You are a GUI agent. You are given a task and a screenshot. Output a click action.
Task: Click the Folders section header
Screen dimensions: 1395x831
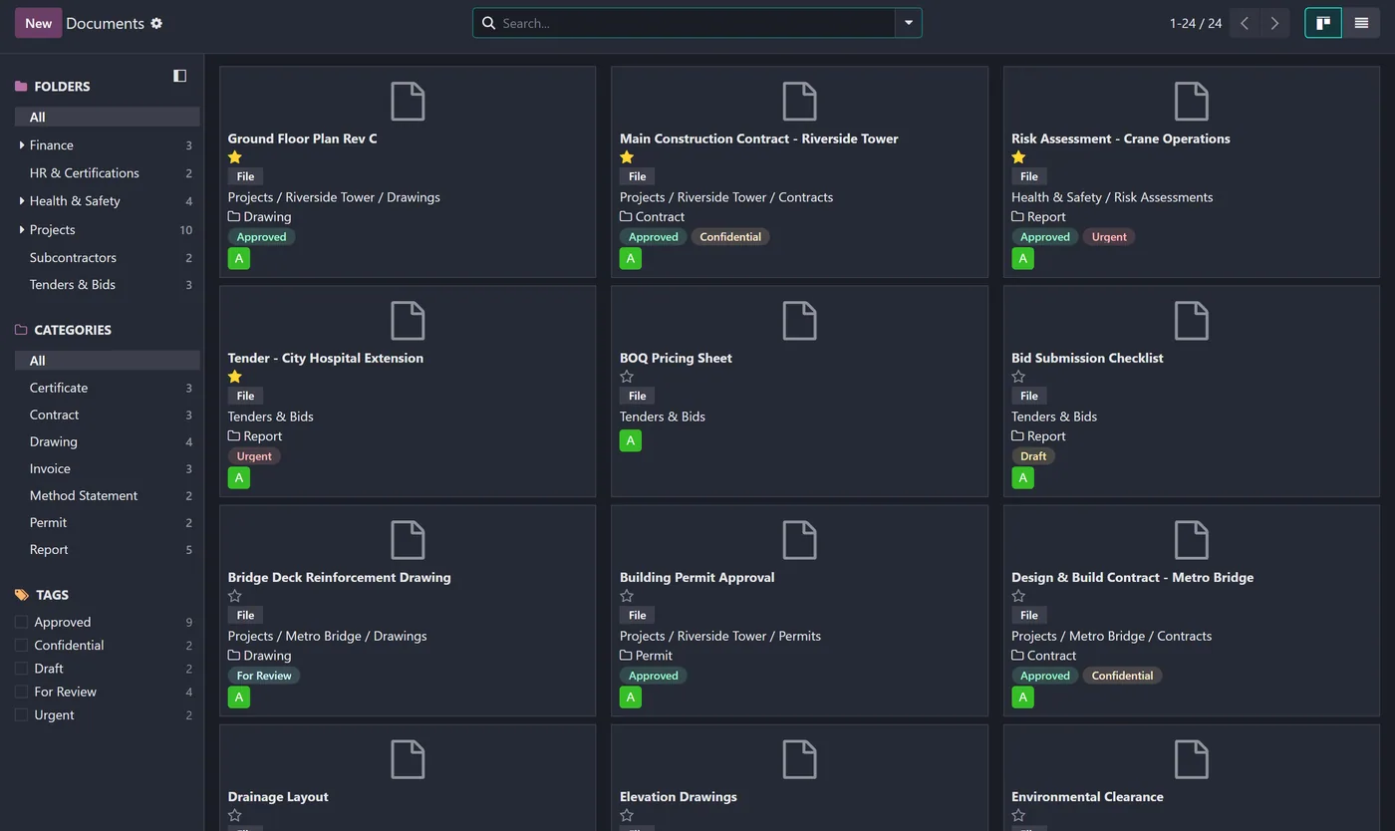62,87
